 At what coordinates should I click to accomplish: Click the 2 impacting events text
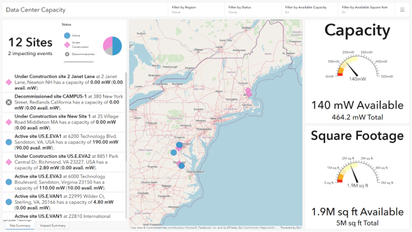(x=30, y=54)
